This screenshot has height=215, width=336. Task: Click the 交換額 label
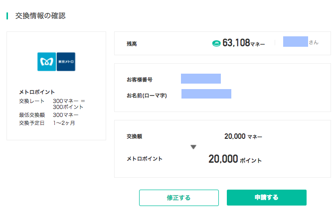tap(135, 136)
